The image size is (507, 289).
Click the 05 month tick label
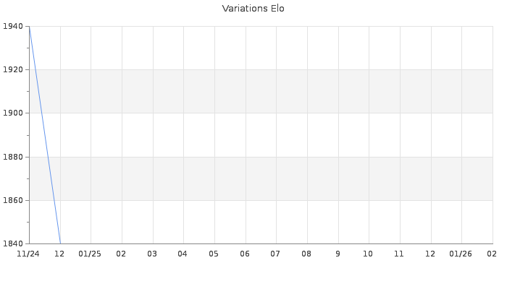[x=214, y=254]
